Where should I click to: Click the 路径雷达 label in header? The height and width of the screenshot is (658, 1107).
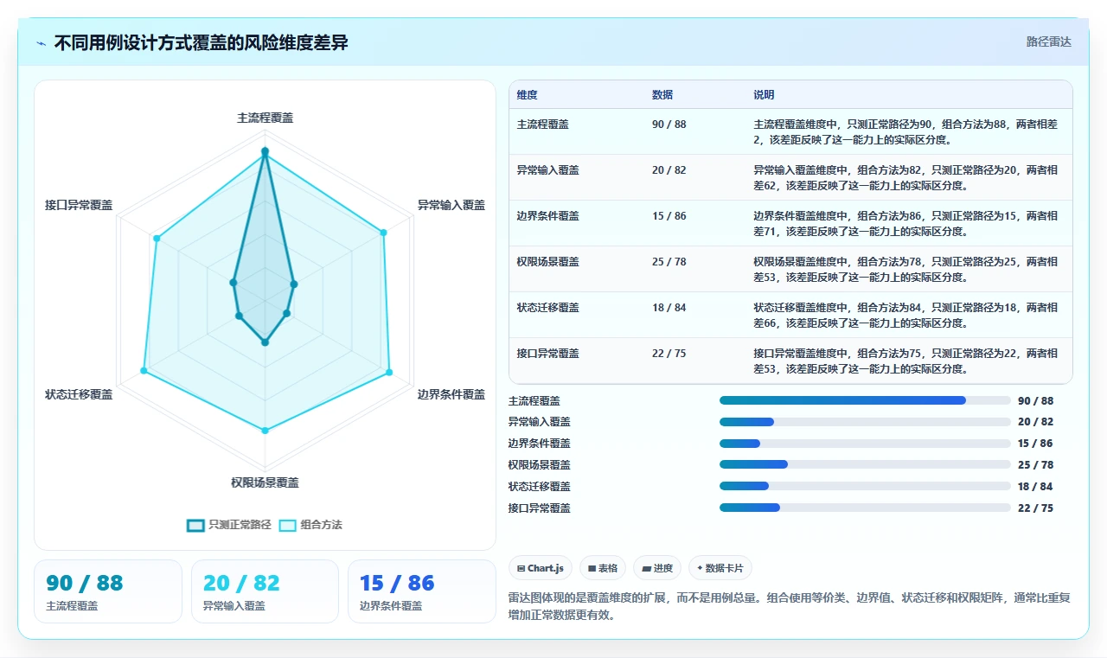point(1048,42)
